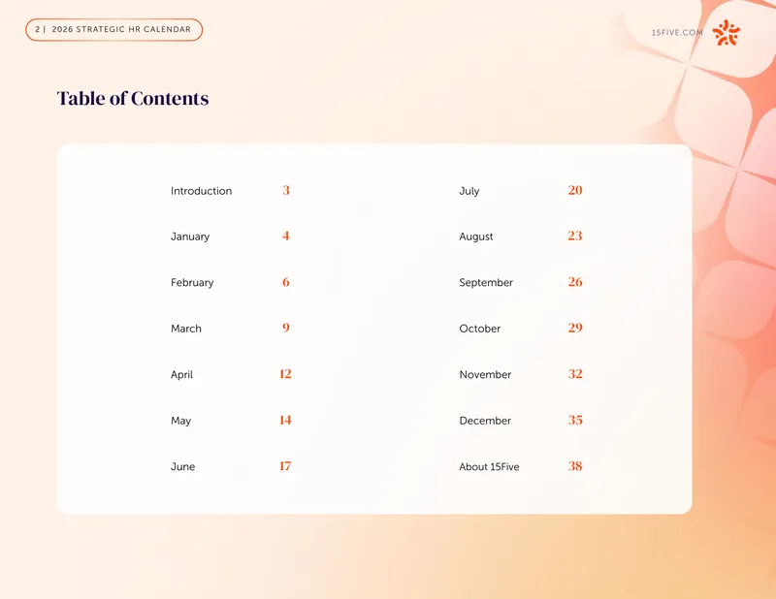Viewport: 776px width, 599px height.
Task: Go to the Introduction entry
Action: [x=201, y=191]
